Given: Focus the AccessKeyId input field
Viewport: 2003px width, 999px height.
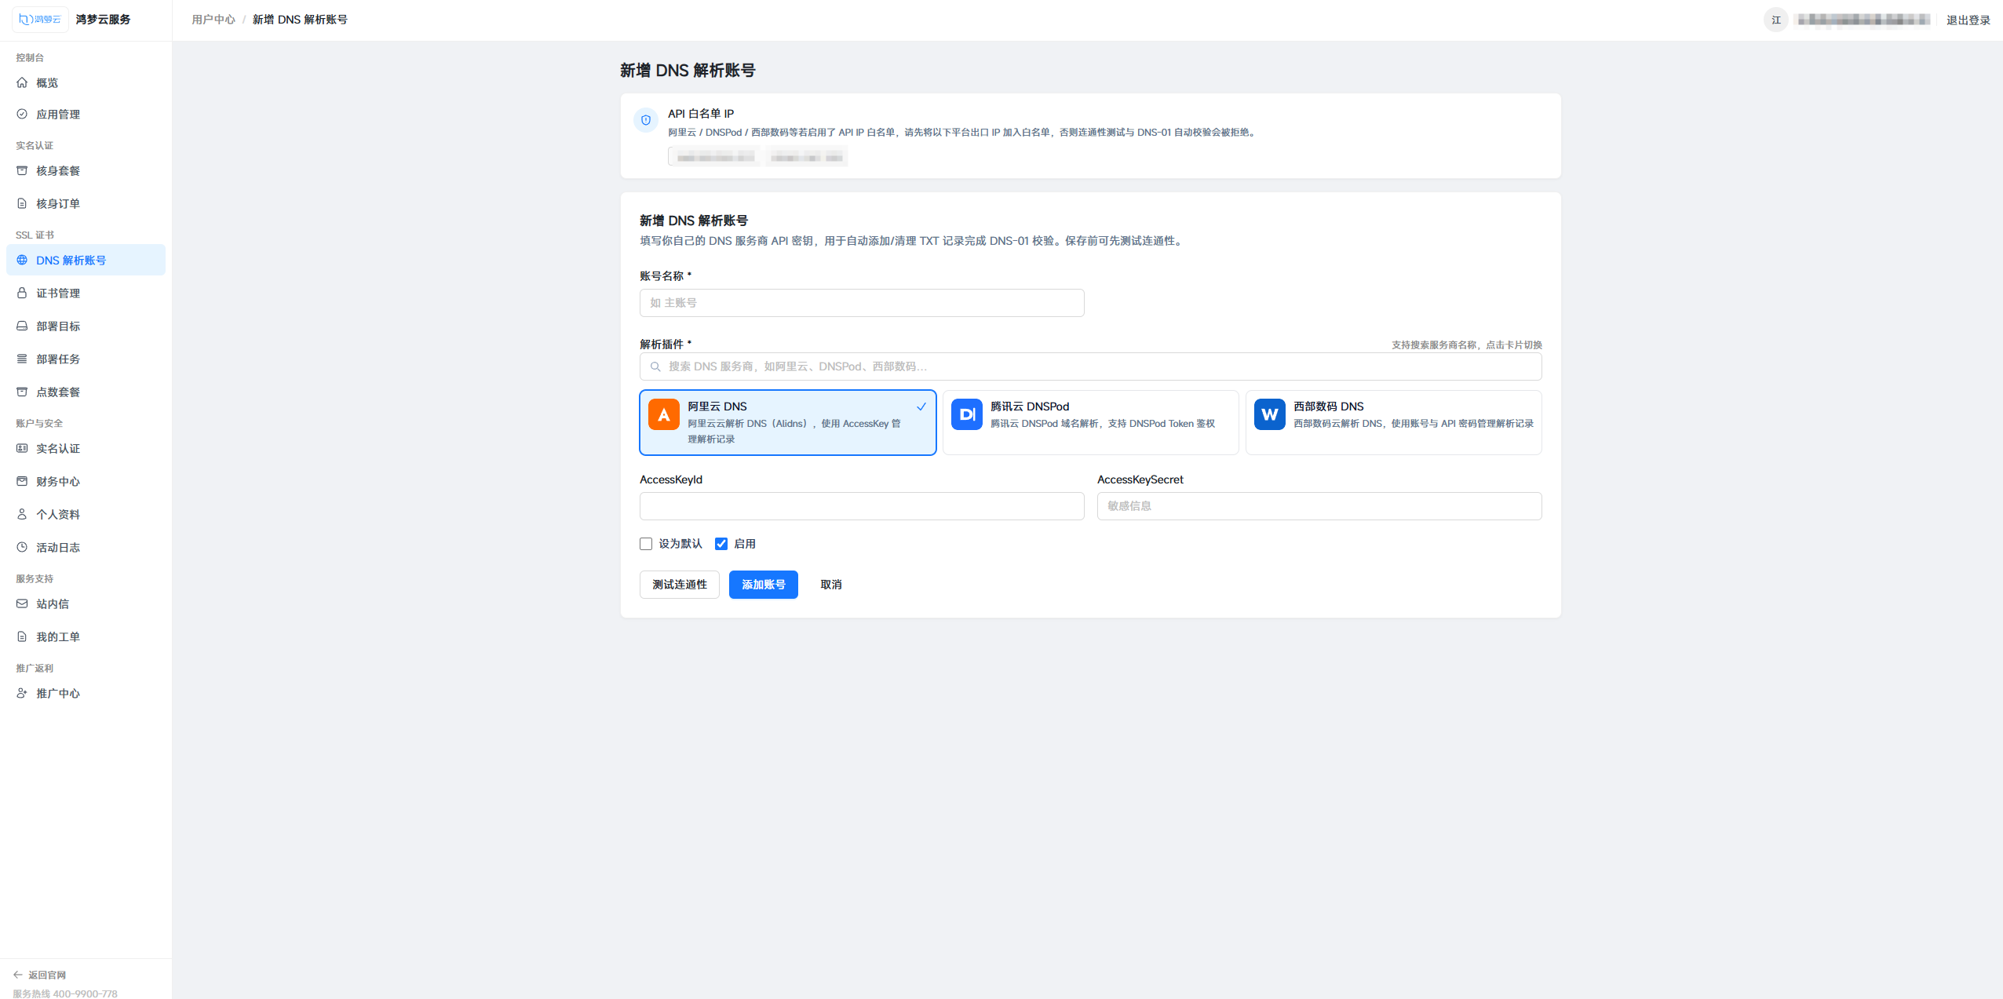Looking at the screenshot, I should point(862,506).
